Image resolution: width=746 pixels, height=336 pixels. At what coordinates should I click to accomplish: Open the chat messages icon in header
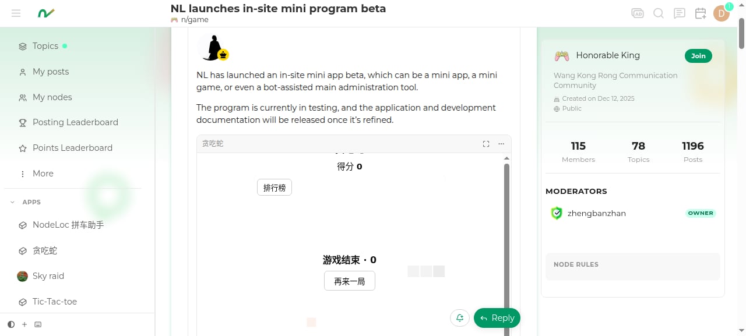pos(680,13)
